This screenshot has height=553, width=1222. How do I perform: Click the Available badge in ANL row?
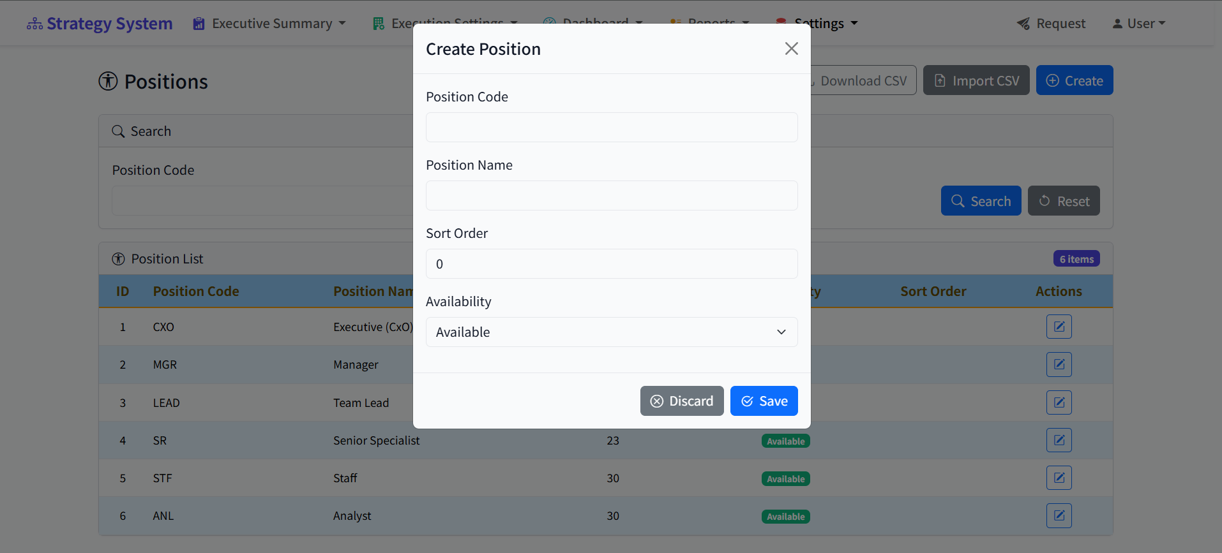click(x=785, y=516)
